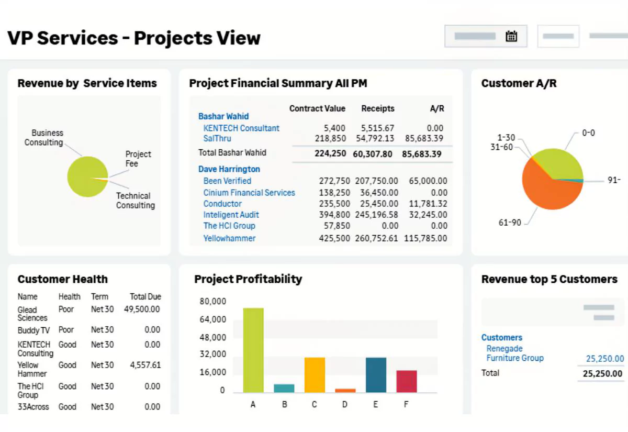Viewport: 628px width, 432px height.
Task: Click bar D in Project Profitability chart
Action: click(x=345, y=391)
